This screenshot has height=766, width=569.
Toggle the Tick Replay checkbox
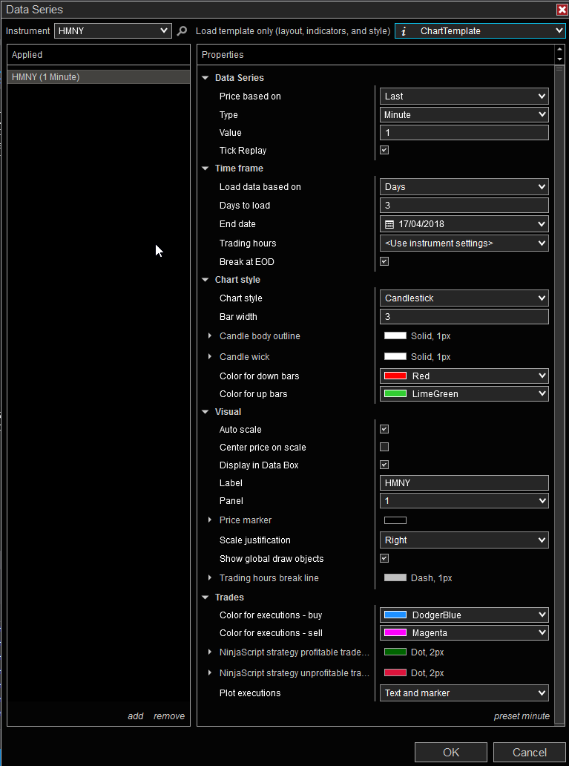point(384,151)
